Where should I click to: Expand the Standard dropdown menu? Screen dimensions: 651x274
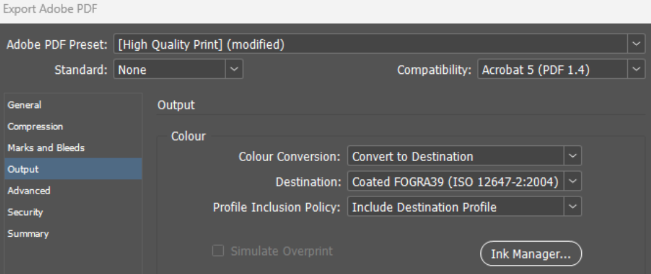179,70
